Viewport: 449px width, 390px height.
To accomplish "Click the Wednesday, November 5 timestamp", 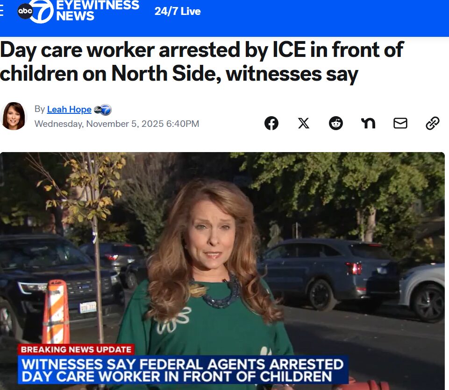I will [x=116, y=124].
